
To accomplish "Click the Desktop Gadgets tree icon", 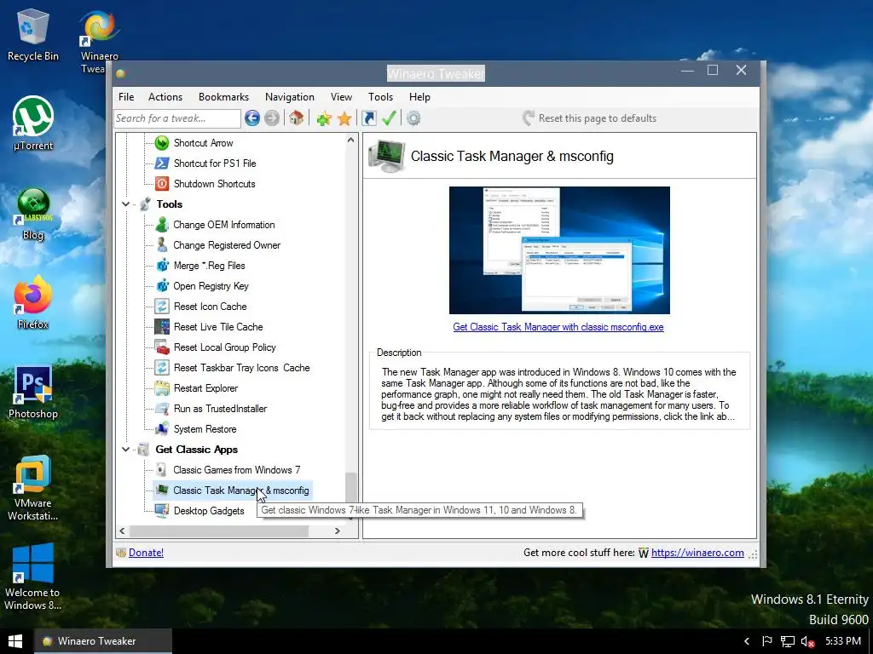I will click(162, 511).
